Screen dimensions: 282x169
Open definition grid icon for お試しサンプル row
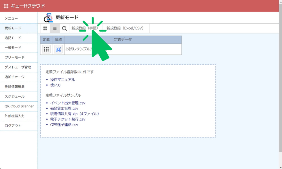click(46, 49)
